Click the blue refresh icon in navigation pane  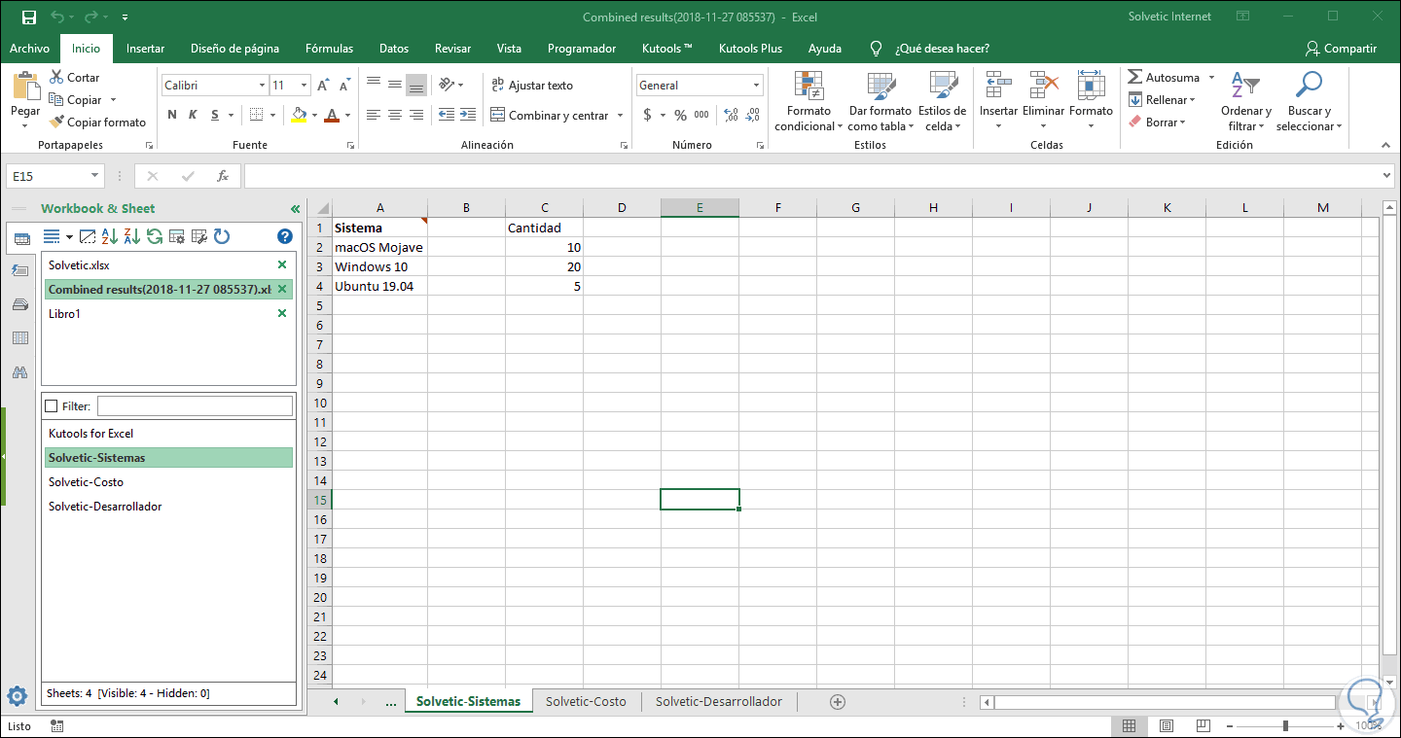tap(222, 236)
